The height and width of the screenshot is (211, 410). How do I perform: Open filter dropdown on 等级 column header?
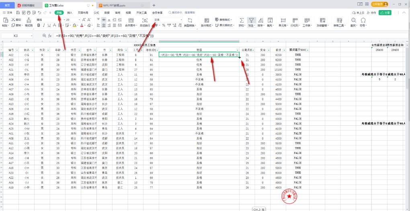coord(238,50)
